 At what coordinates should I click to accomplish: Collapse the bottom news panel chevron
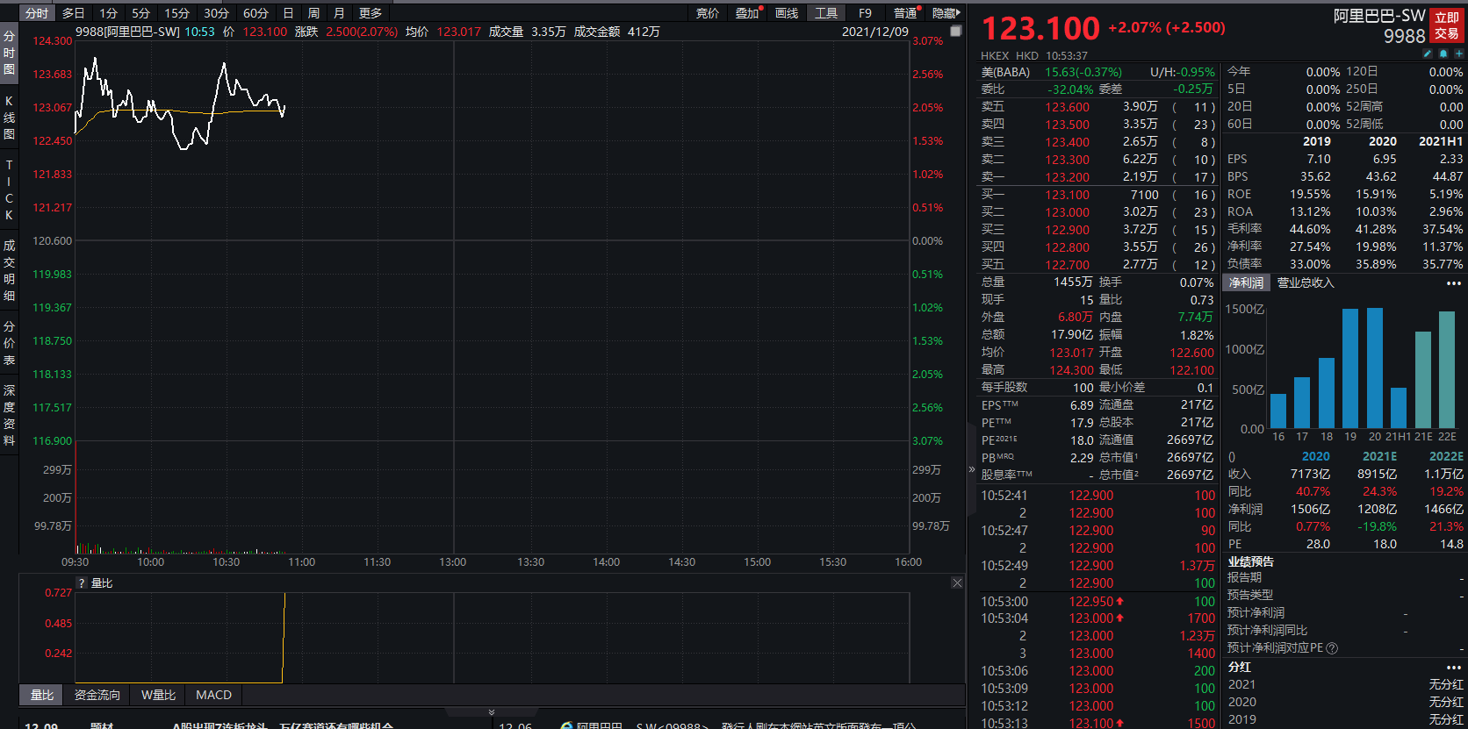(x=492, y=712)
